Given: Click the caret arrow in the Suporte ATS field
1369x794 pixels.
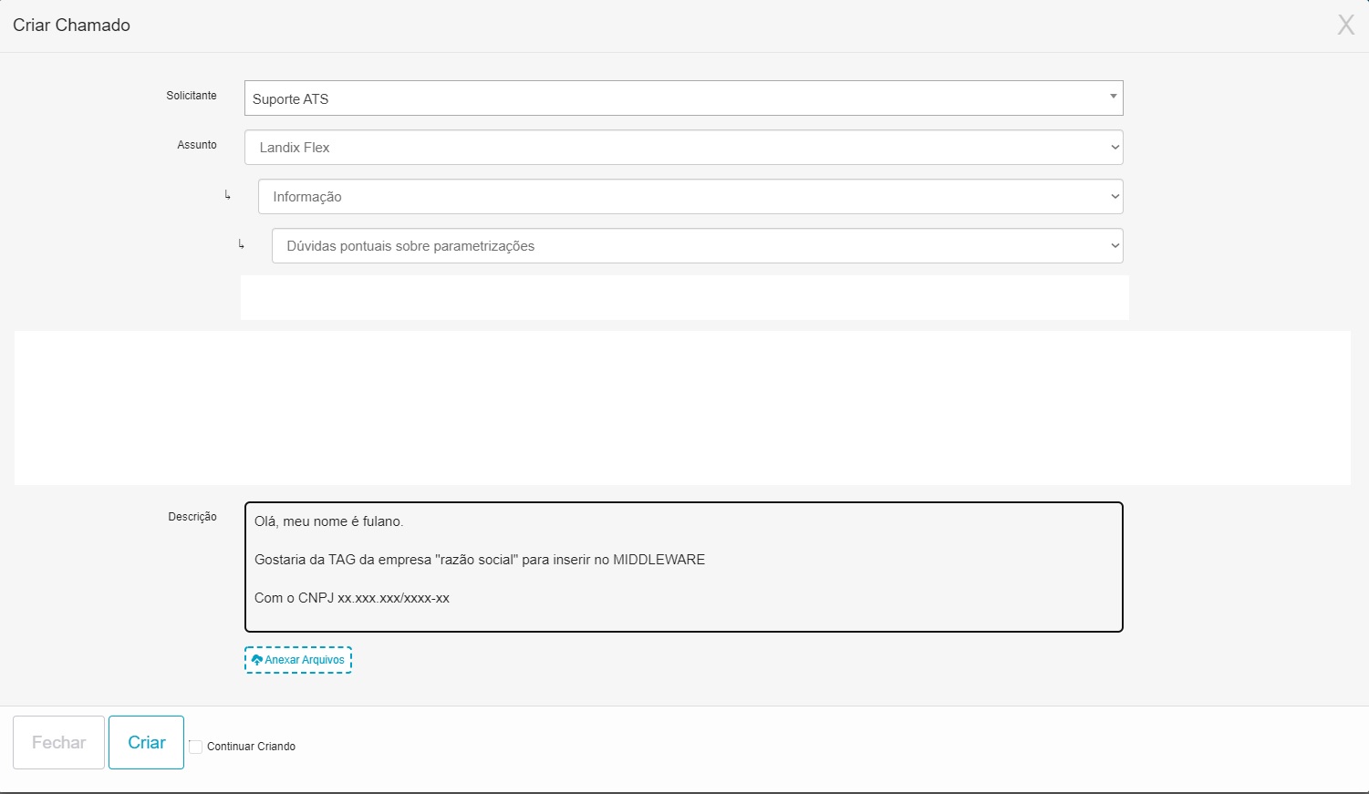Looking at the screenshot, I should click(1113, 97).
